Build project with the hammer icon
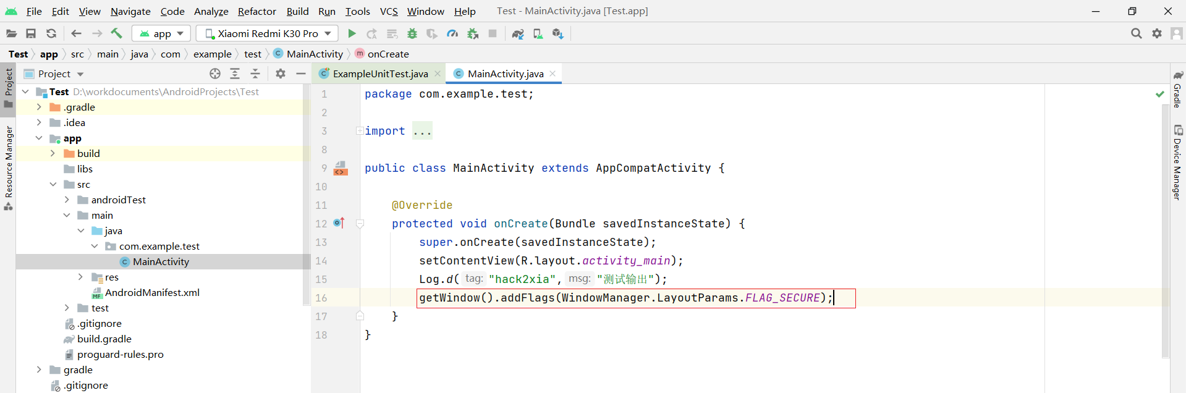 click(x=117, y=33)
